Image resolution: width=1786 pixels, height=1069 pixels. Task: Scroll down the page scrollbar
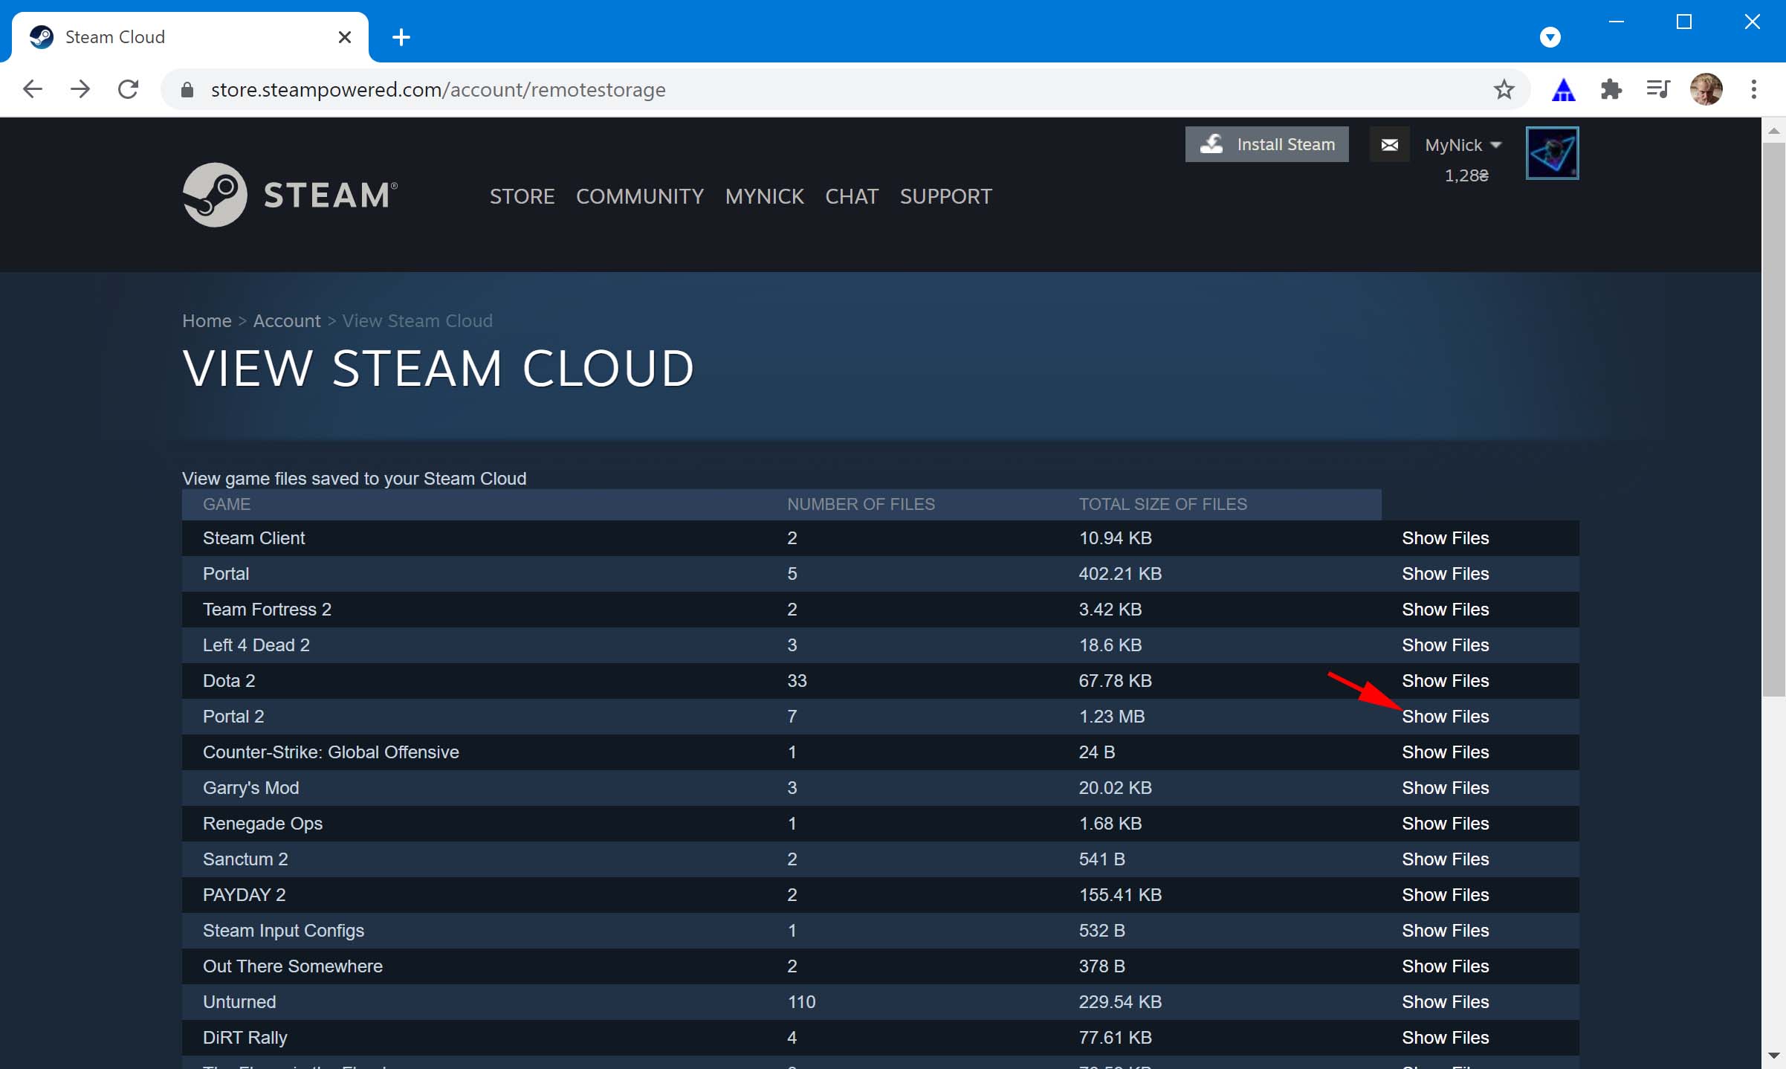1775,1056
